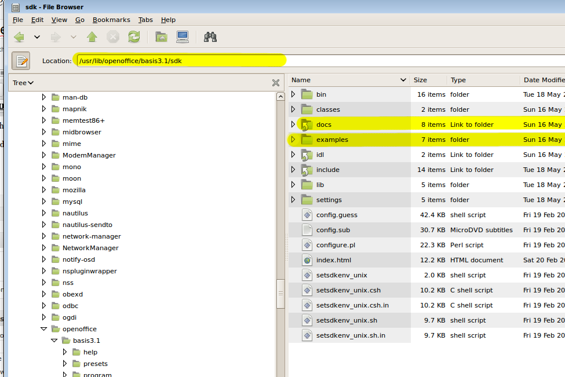Select the presets folder in the tree
Screen dimensions: 565x377
coord(96,364)
